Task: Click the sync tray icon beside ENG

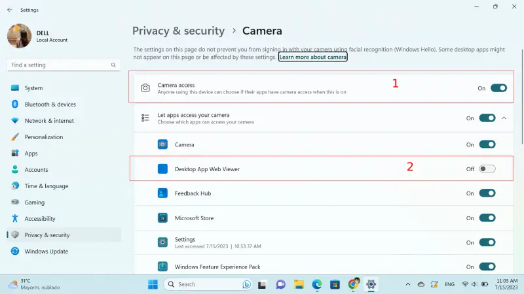Action: coord(434,284)
